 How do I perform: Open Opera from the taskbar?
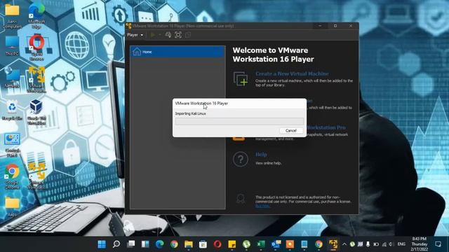pyautogui.click(x=217, y=244)
